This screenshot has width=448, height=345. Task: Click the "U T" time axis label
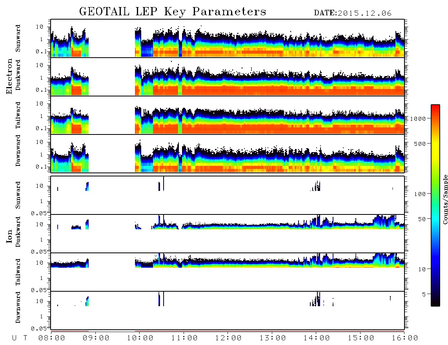coord(20,338)
